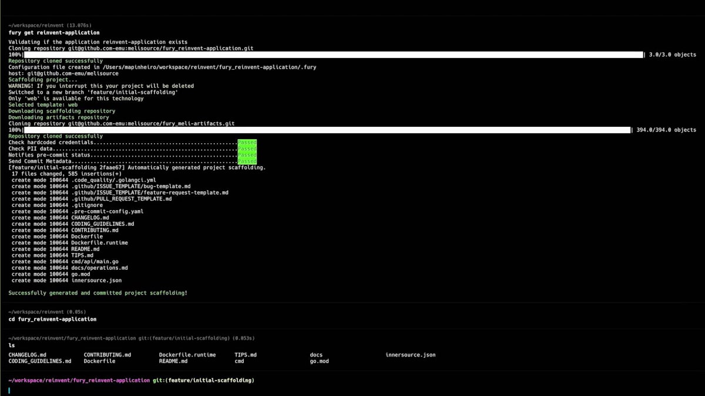This screenshot has height=396, width=705.
Task: Select "Only 'web' is available for this technology"
Action: [76, 99]
